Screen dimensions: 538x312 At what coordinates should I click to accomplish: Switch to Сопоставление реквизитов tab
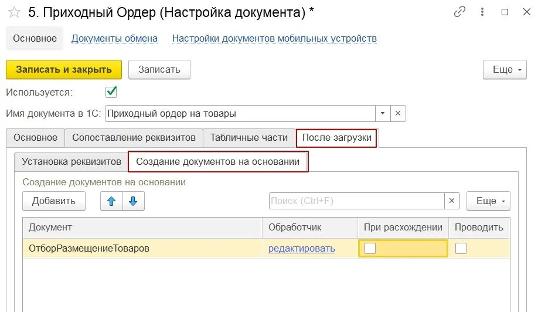pyautogui.click(x=134, y=138)
